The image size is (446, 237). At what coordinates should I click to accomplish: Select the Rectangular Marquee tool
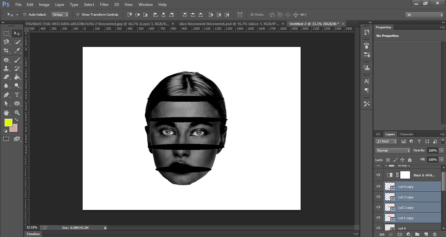[6, 33]
